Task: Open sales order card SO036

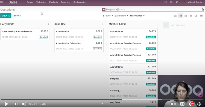Action: pyautogui.click(x=133, y=70)
